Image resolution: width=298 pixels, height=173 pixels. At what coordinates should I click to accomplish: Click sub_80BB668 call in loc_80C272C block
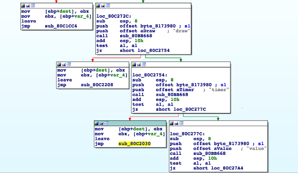(x=136, y=36)
